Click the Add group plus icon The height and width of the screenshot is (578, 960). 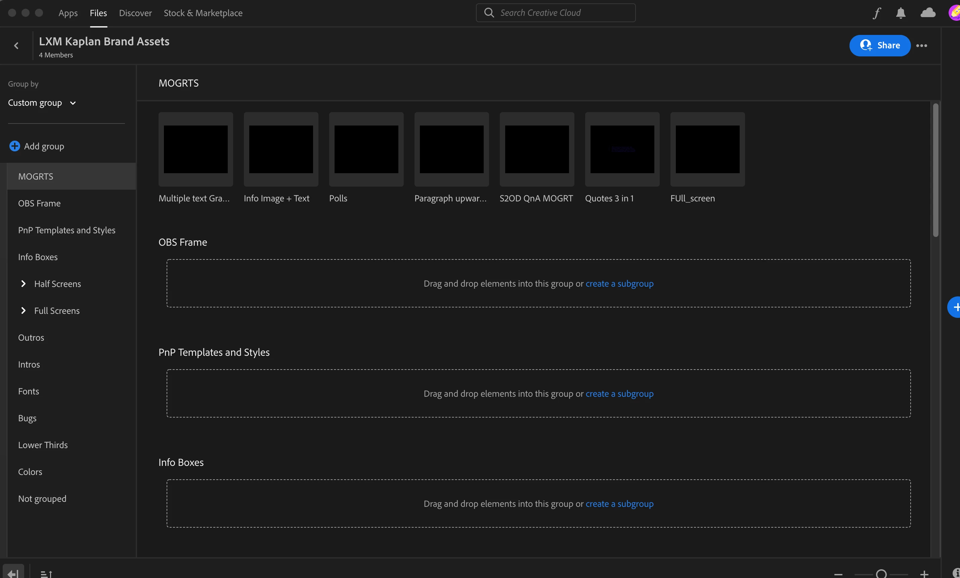15,146
